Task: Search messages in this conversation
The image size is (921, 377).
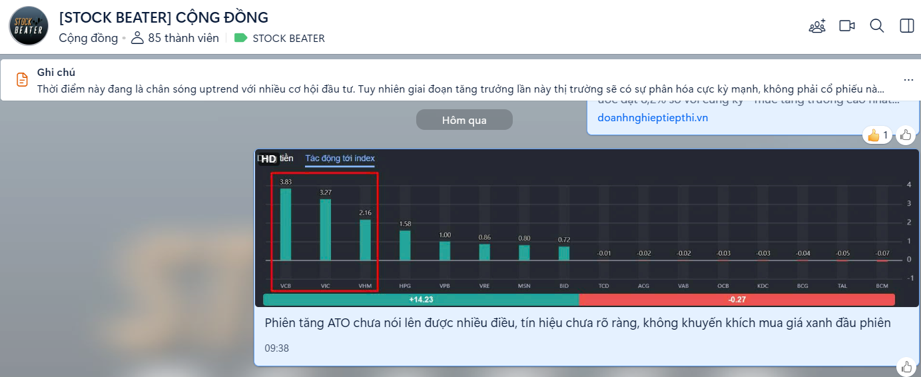Action: click(x=877, y=26)
